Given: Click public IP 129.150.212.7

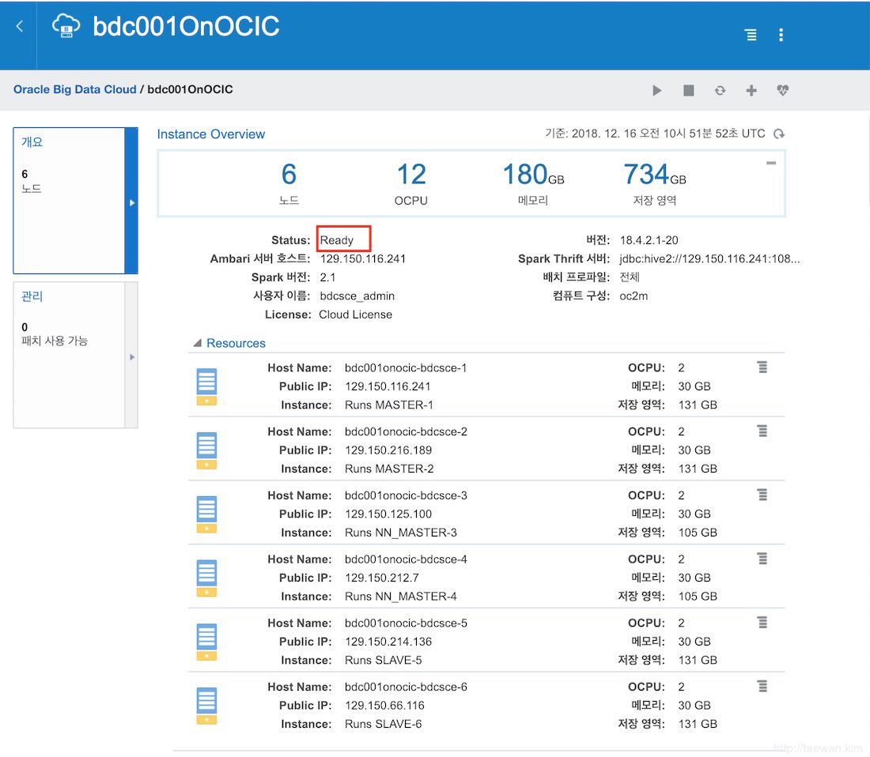Looking at the screenshot, I should (382, 578).
